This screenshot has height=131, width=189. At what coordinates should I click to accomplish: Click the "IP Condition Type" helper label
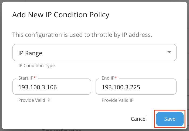(36, 65)
